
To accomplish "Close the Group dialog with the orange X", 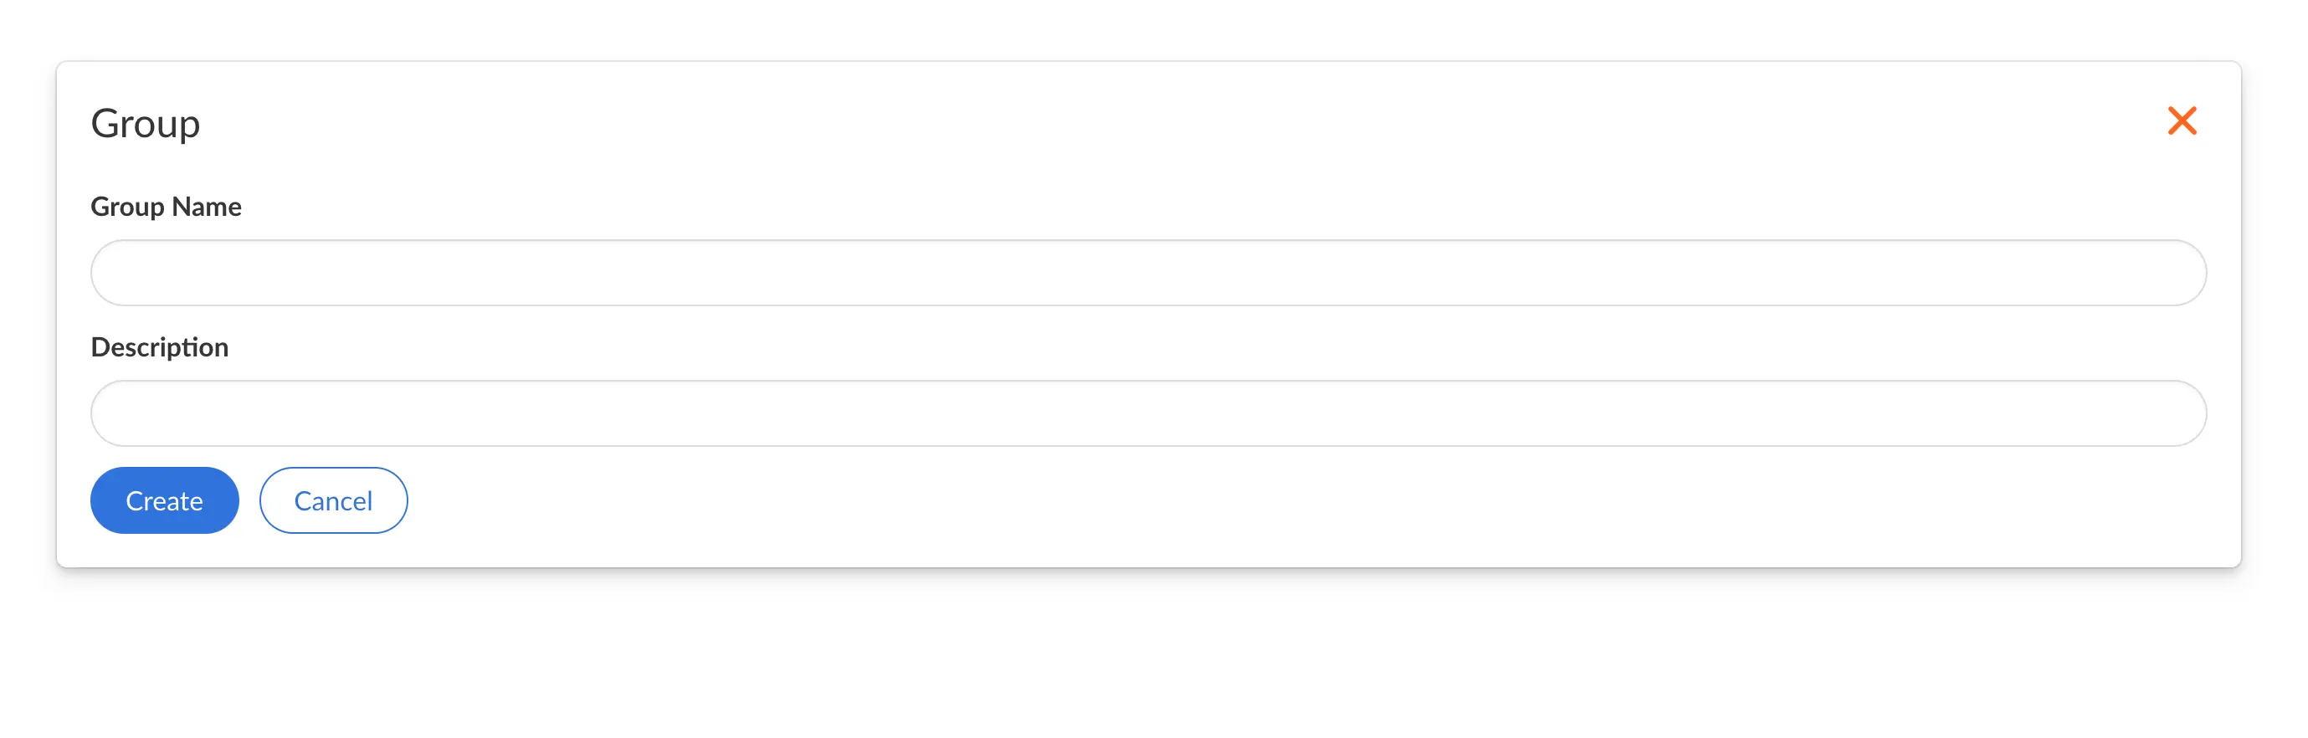I will coord(2181,121).
